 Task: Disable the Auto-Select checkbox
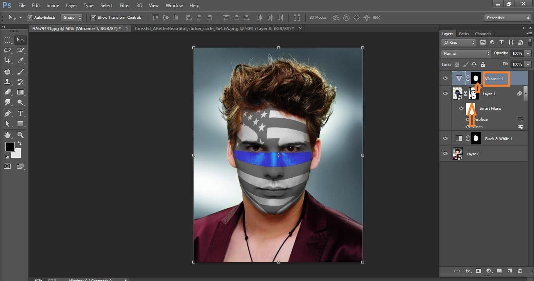[x=30, y=17]
